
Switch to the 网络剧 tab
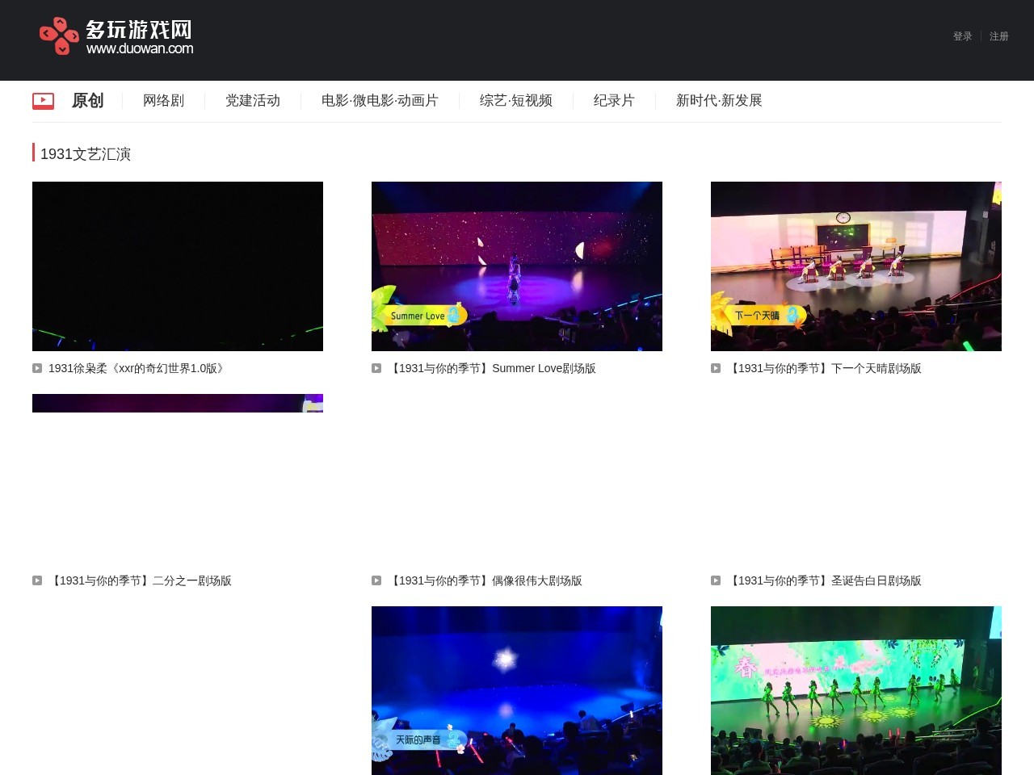(163, 100)
